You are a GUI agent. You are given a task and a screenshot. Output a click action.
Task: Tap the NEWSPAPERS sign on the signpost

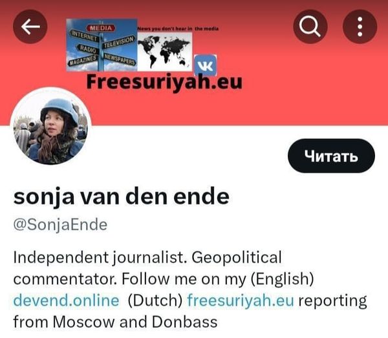tap(120, 59)
